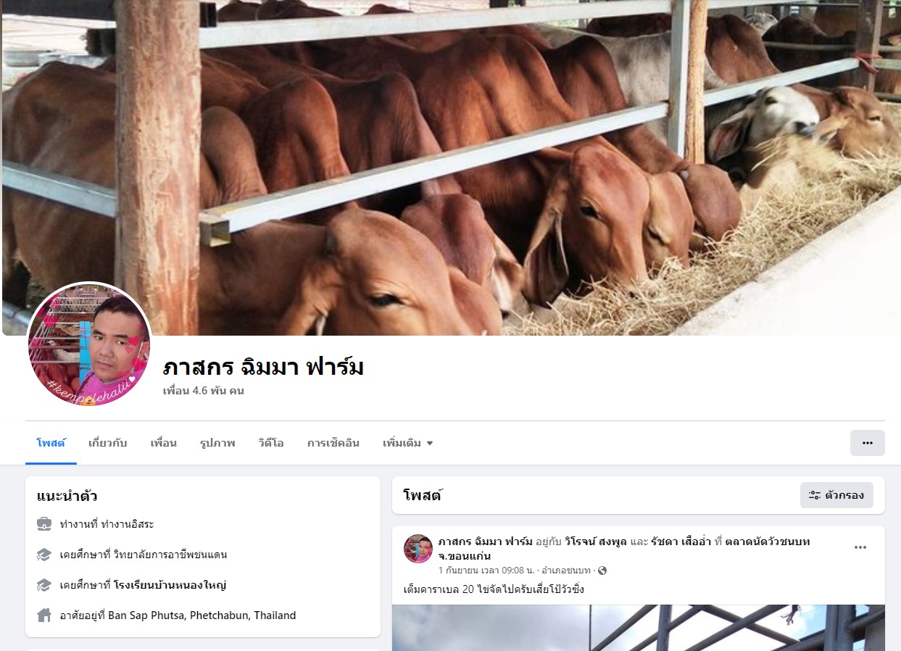This screenshot has width=901, height=651.
Task: Select the วิดีโอ tab
Action: 271,443
